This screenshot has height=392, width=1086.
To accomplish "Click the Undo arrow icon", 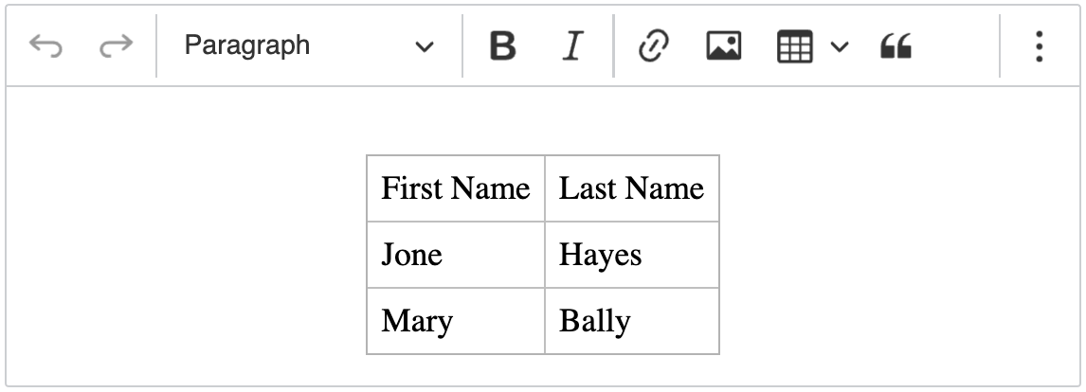I will click(x=45, y=46).
